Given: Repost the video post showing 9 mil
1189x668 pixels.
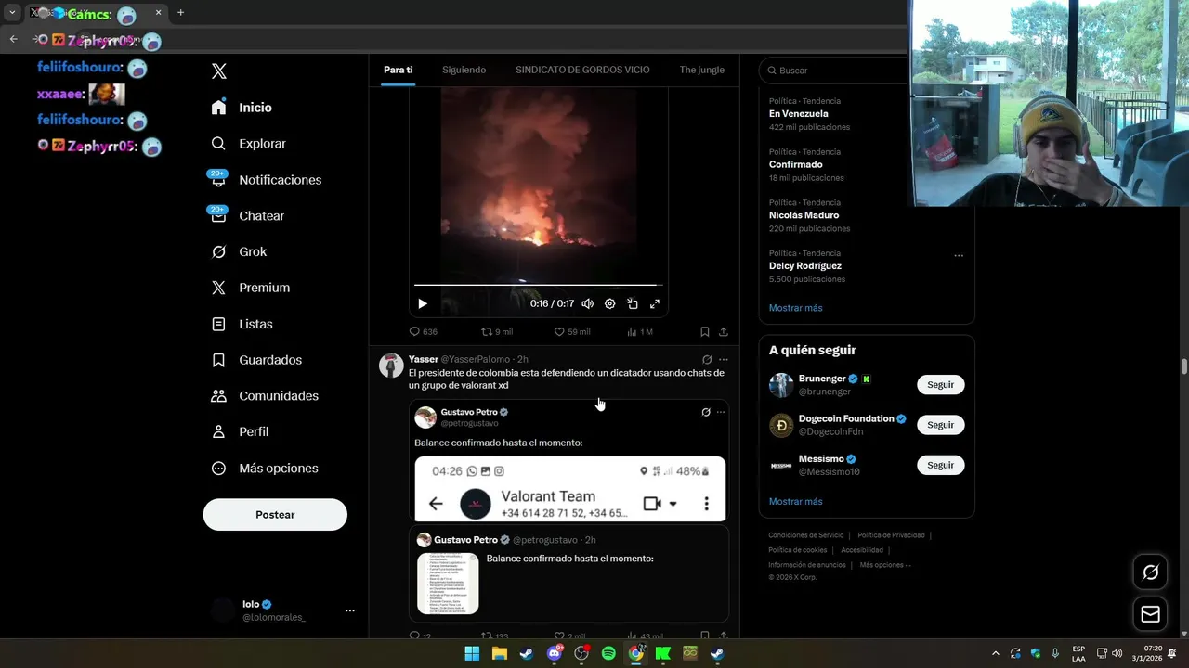Looking at the screenshot, I should tap(497, 331).
